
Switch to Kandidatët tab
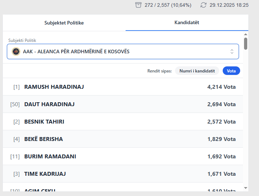pos(187,23)
